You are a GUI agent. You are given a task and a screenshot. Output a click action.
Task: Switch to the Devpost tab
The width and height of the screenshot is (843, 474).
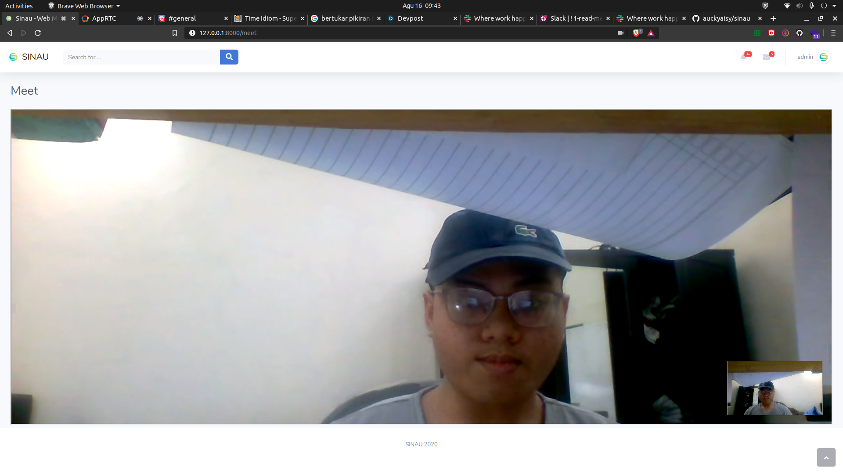(410, 18)
